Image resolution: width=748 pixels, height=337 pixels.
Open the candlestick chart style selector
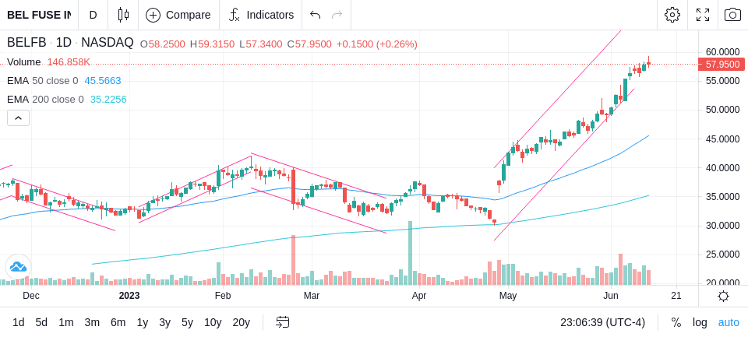[123, 15]
